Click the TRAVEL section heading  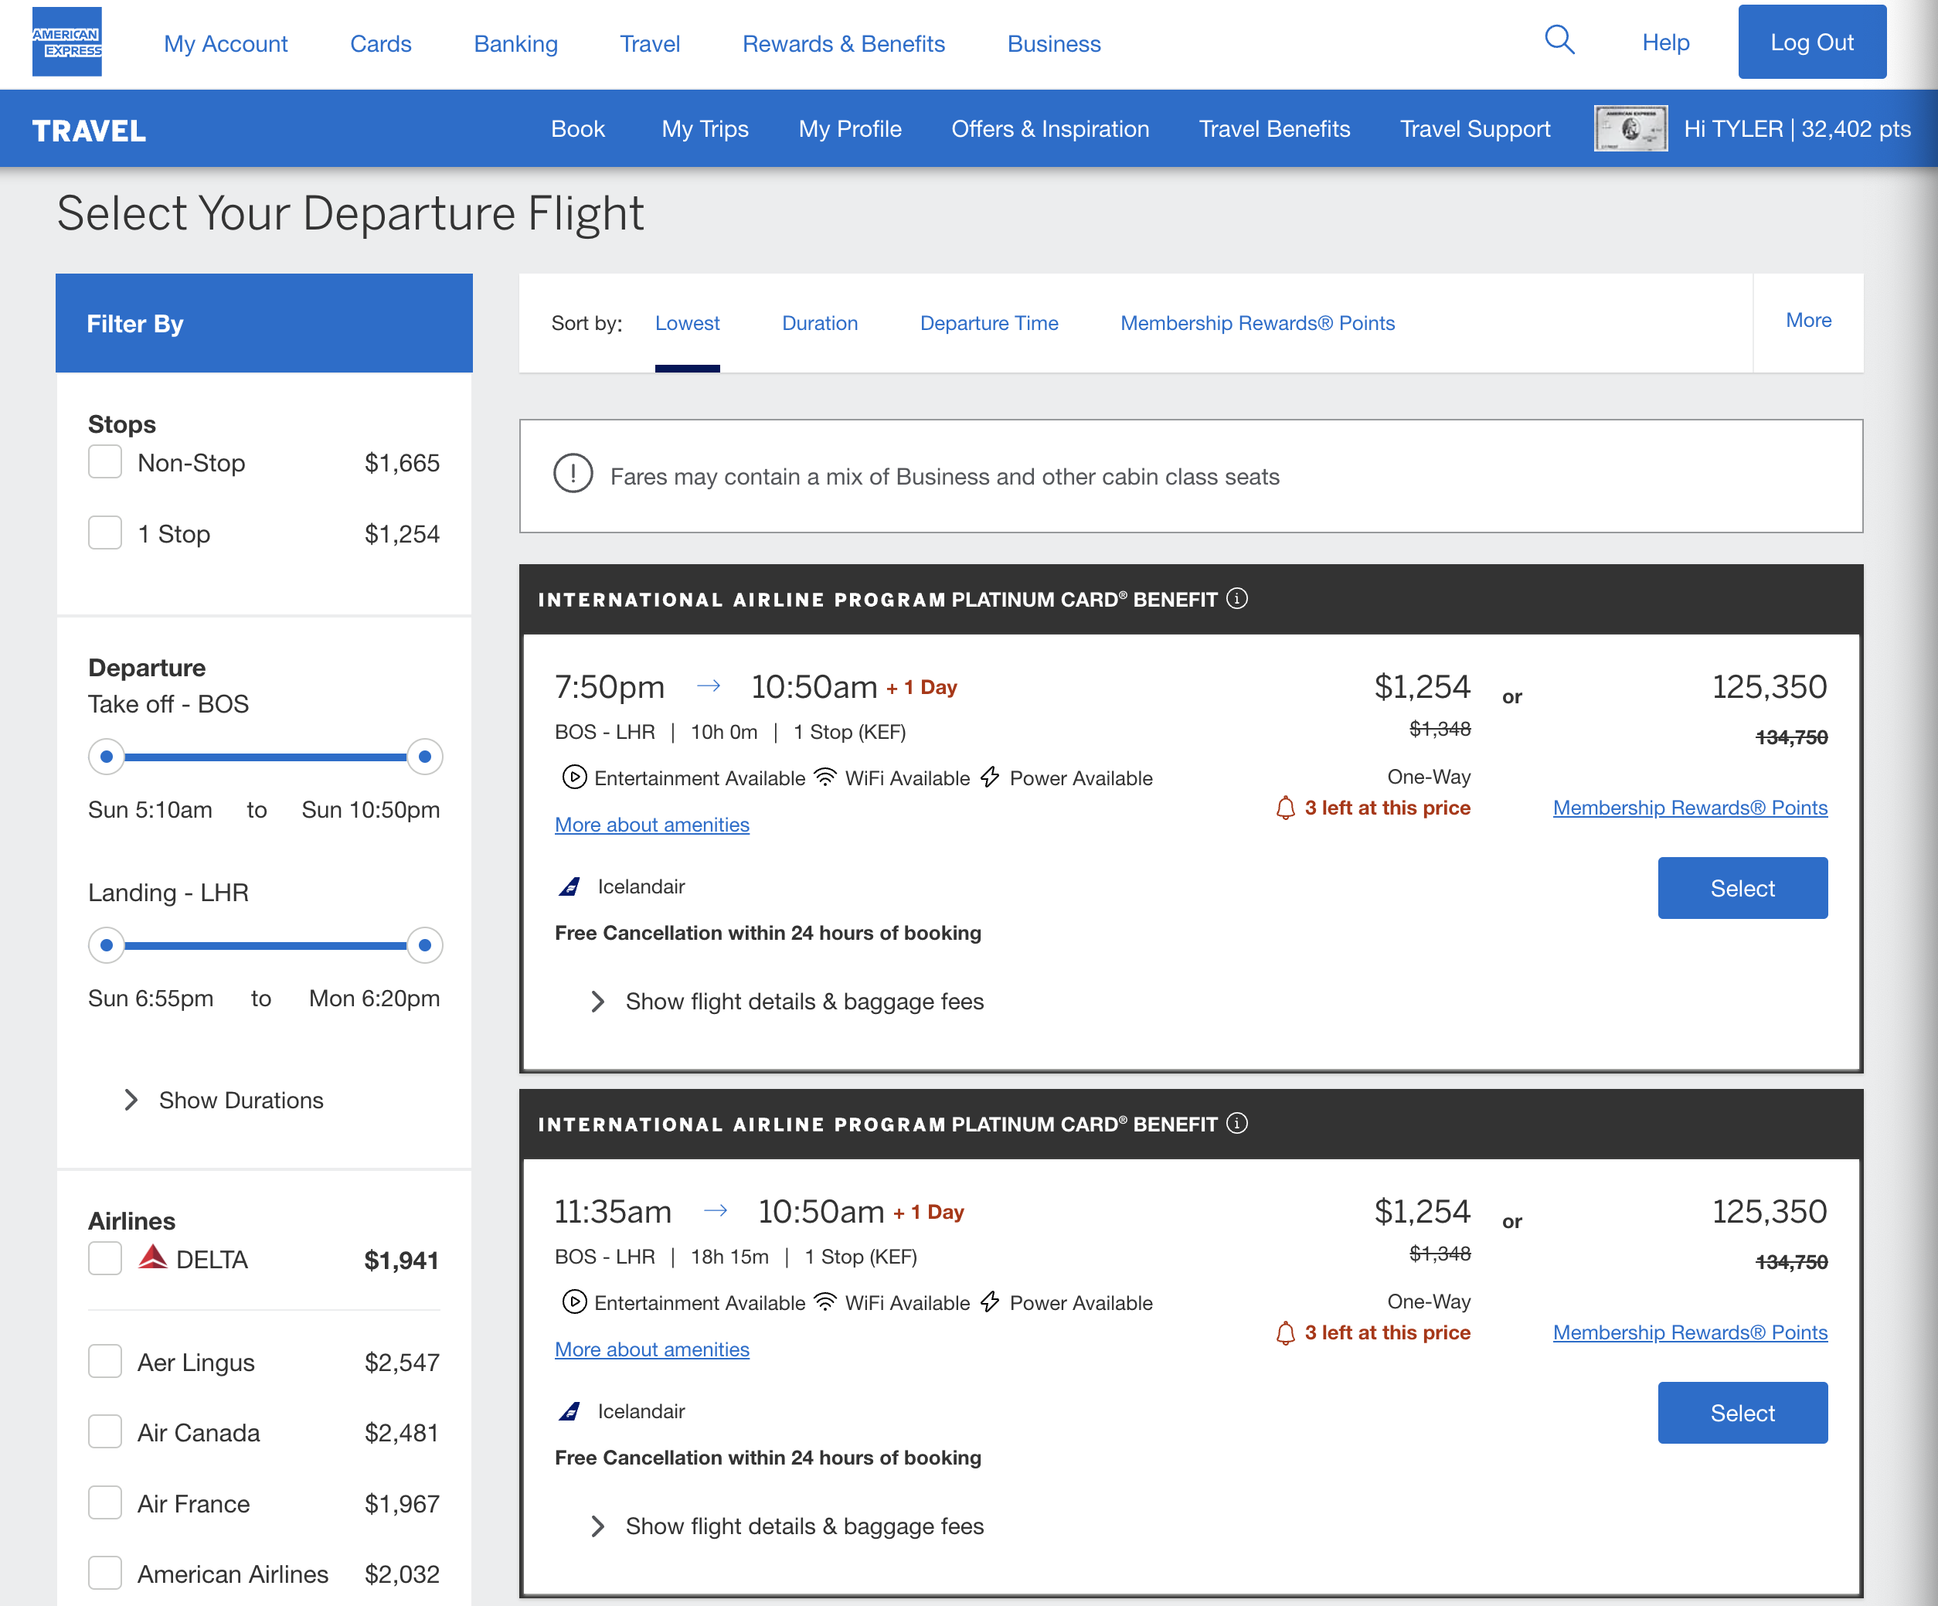point(89,130)
